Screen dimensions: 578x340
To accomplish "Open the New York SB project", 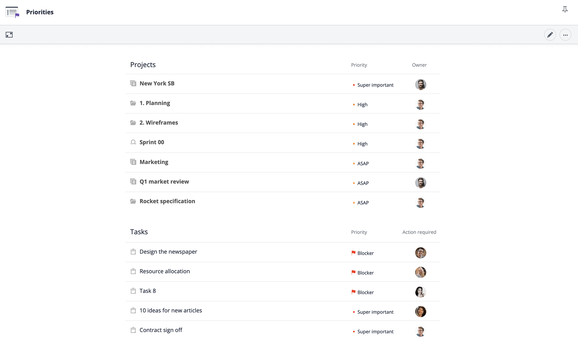I will click(157, 84).
